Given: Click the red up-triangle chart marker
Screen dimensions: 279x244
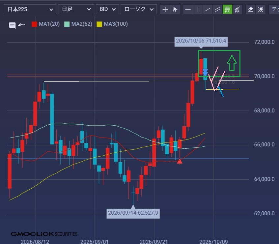Looking at the screenshot, I should (180, 162).
